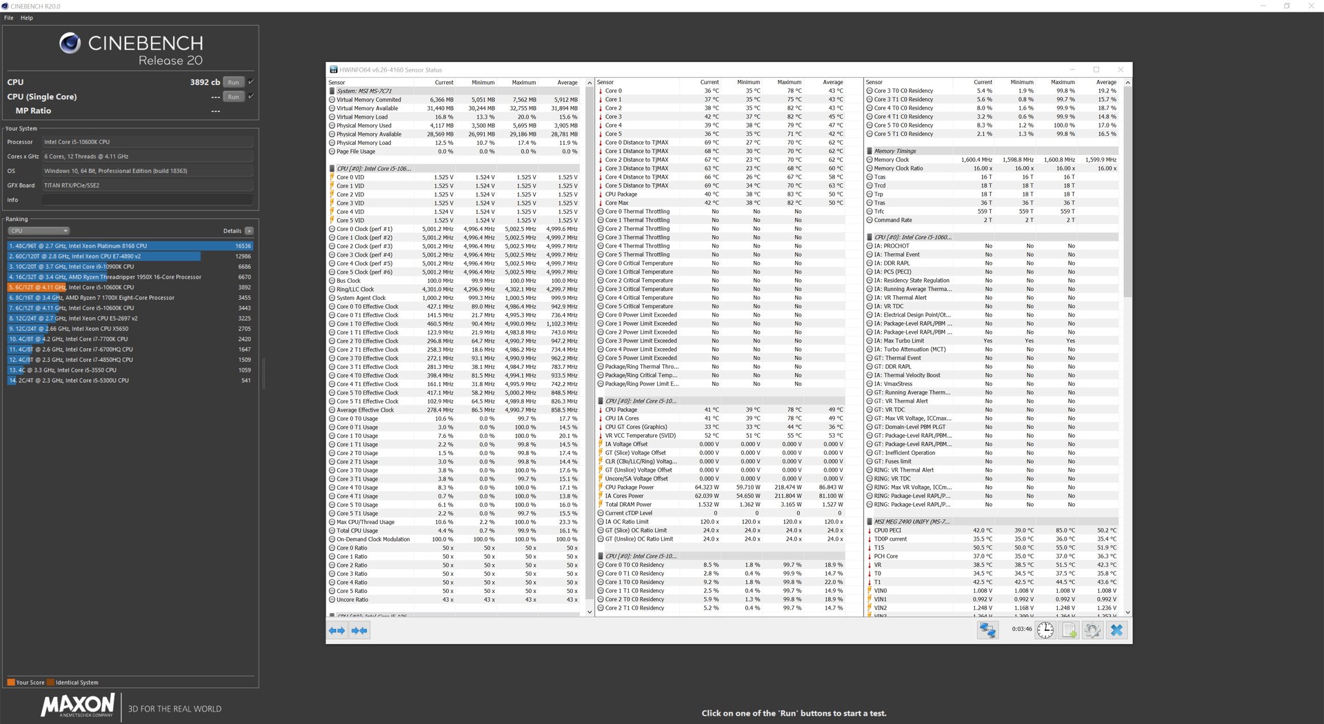
Task: Click the Current column header in left pane
Action: 444,83
